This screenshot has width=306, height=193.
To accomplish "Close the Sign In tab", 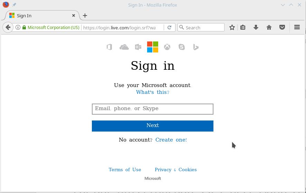I will (74, 16).
